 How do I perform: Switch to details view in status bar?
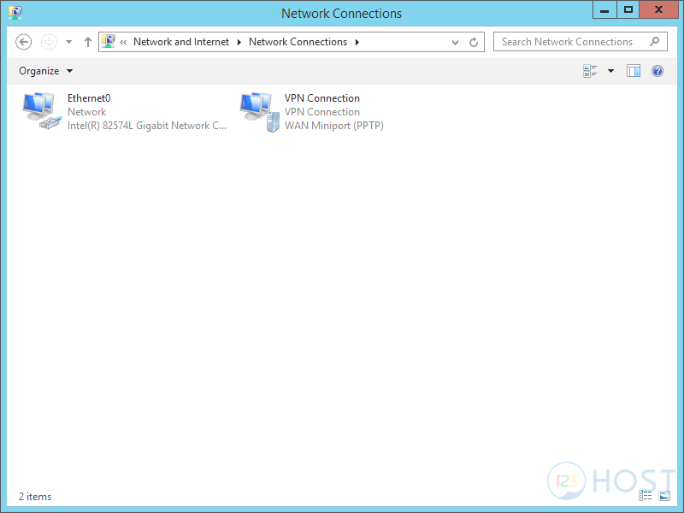coord(646,496)
